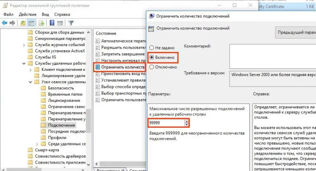This screenshot has height=171, width=316.
Task: Select the 'Не задано' radio button
Action: pos(152,48)
